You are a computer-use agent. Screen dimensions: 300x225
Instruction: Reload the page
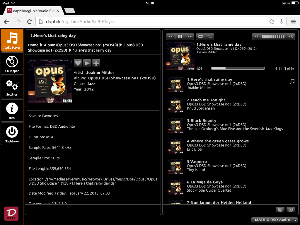30,22
